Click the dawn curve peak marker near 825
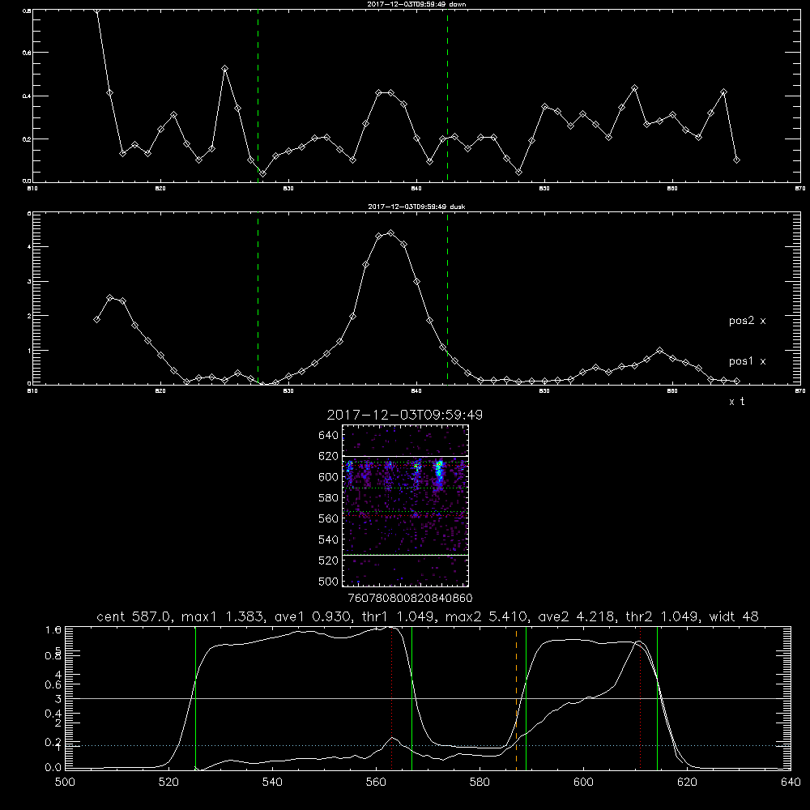 click(224, 68)
